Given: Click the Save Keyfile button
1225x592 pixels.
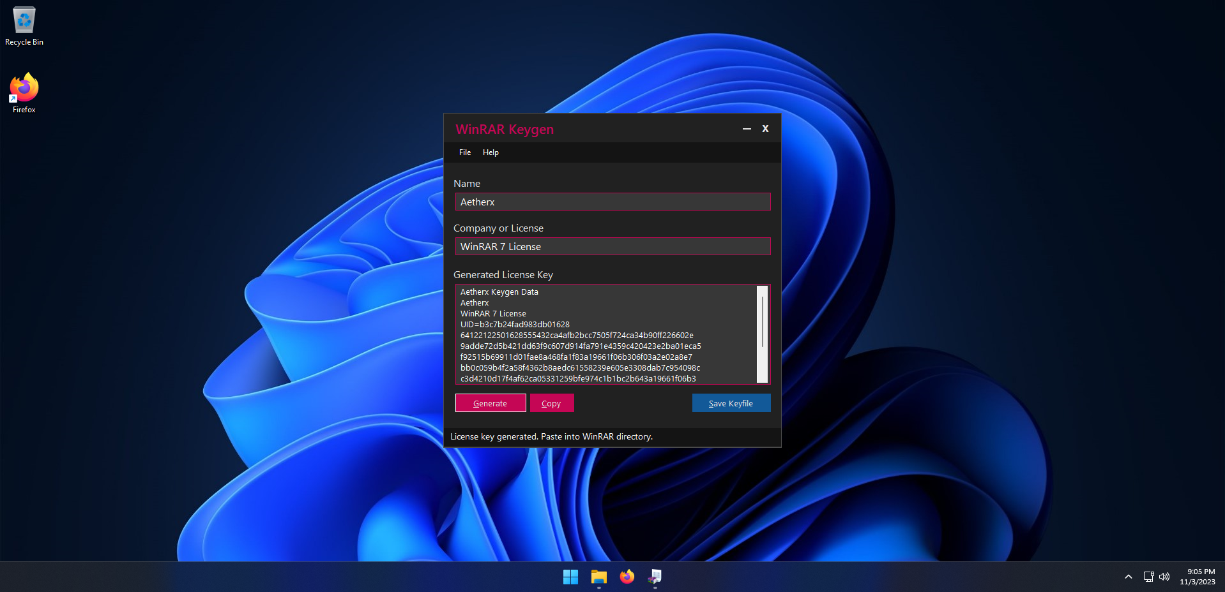Looking at the screenshot, I should [x=731, y=403].
